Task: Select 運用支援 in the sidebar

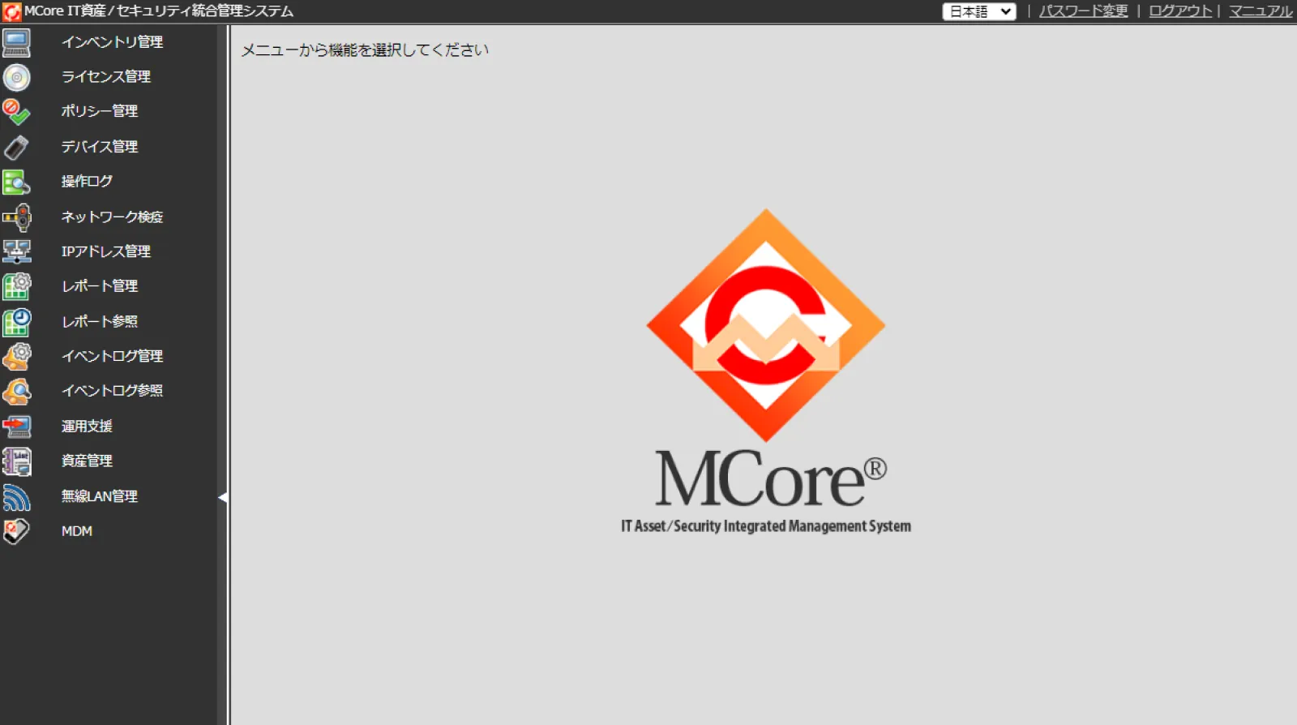Action: (x=87, y=426)
